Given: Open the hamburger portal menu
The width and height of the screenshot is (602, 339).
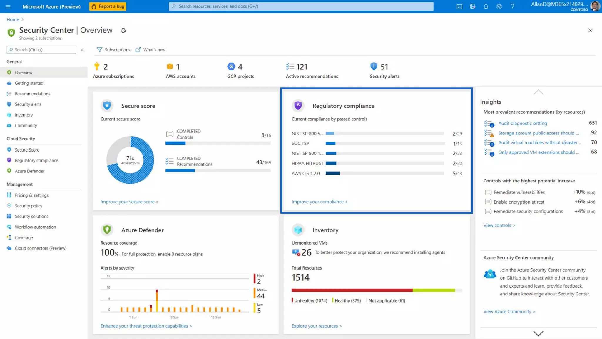Looking at the screenshot, I should [x=8, y=6].
